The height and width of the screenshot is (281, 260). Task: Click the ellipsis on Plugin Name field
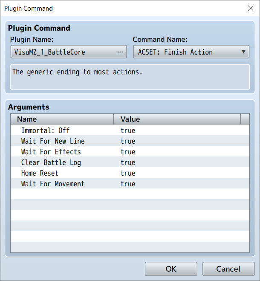[x=121, y=52]
